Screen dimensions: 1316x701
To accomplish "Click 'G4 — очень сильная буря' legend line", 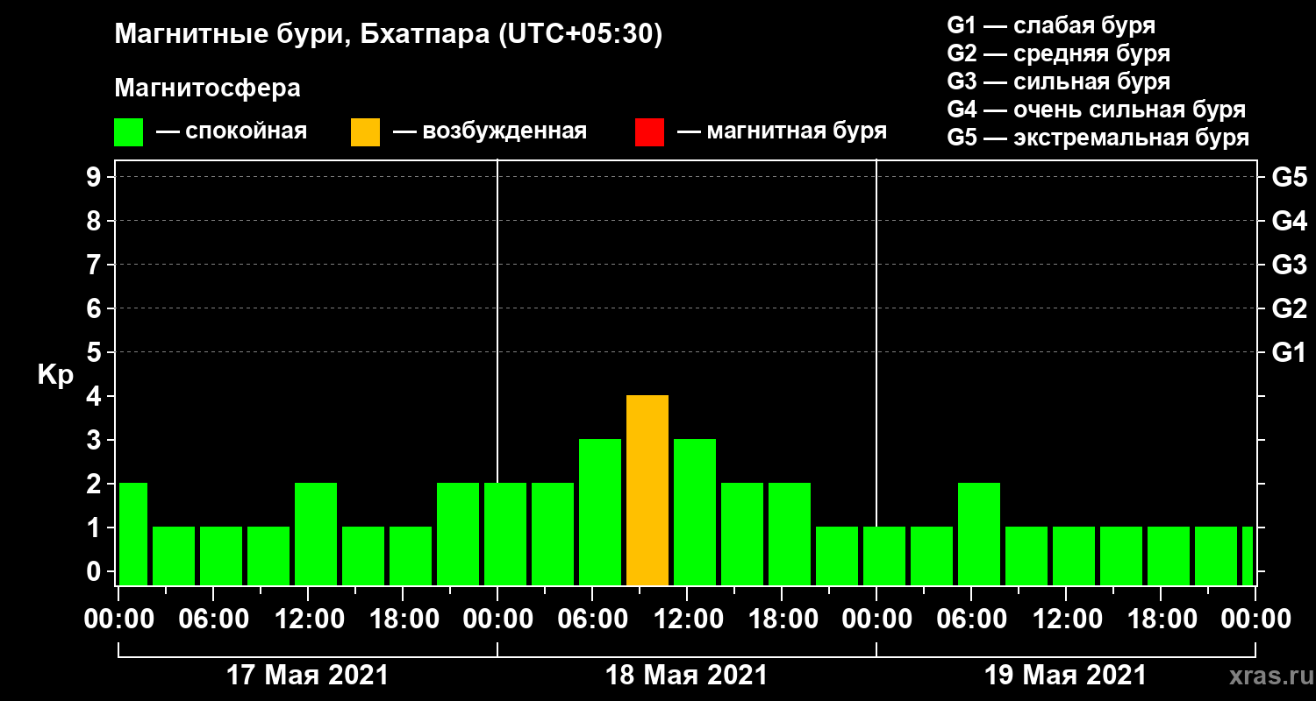I will (x=1097, y=110).
